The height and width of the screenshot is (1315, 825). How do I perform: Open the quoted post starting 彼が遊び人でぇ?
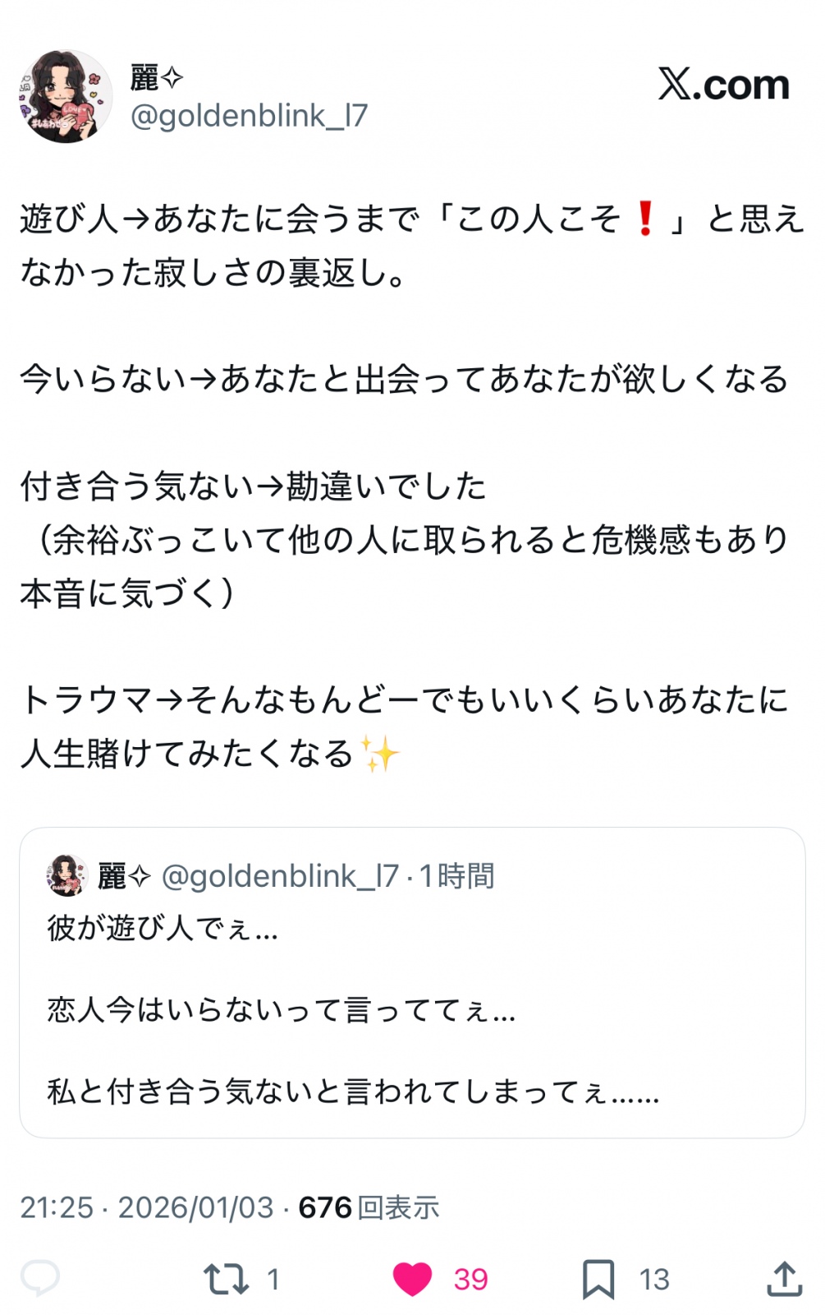coord(412,1011)
